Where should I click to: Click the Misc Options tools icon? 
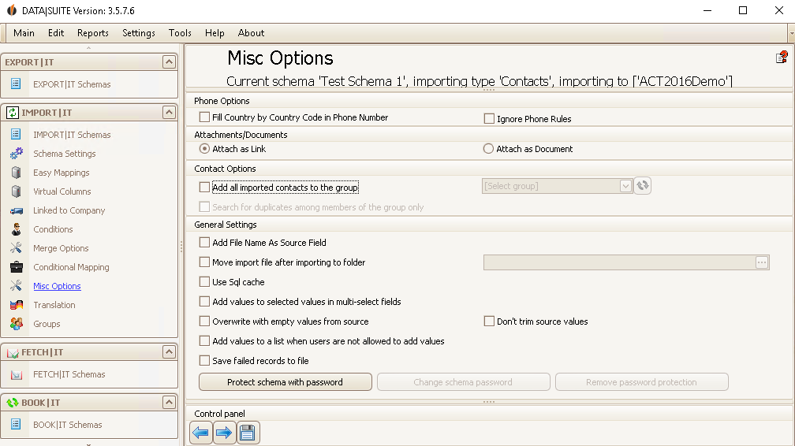tap(17, 286)
